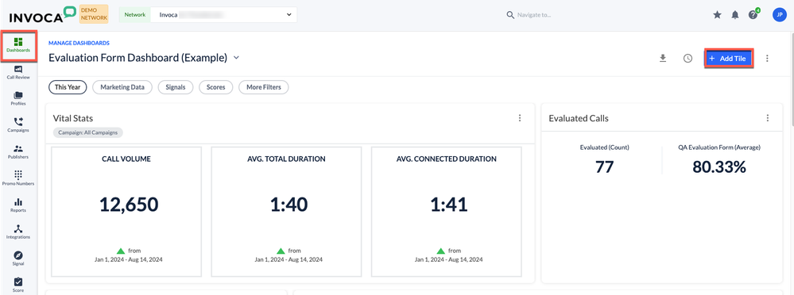Open Score in the sidebar
Screen dimensions: 794x295
click(x=18, y=285)
